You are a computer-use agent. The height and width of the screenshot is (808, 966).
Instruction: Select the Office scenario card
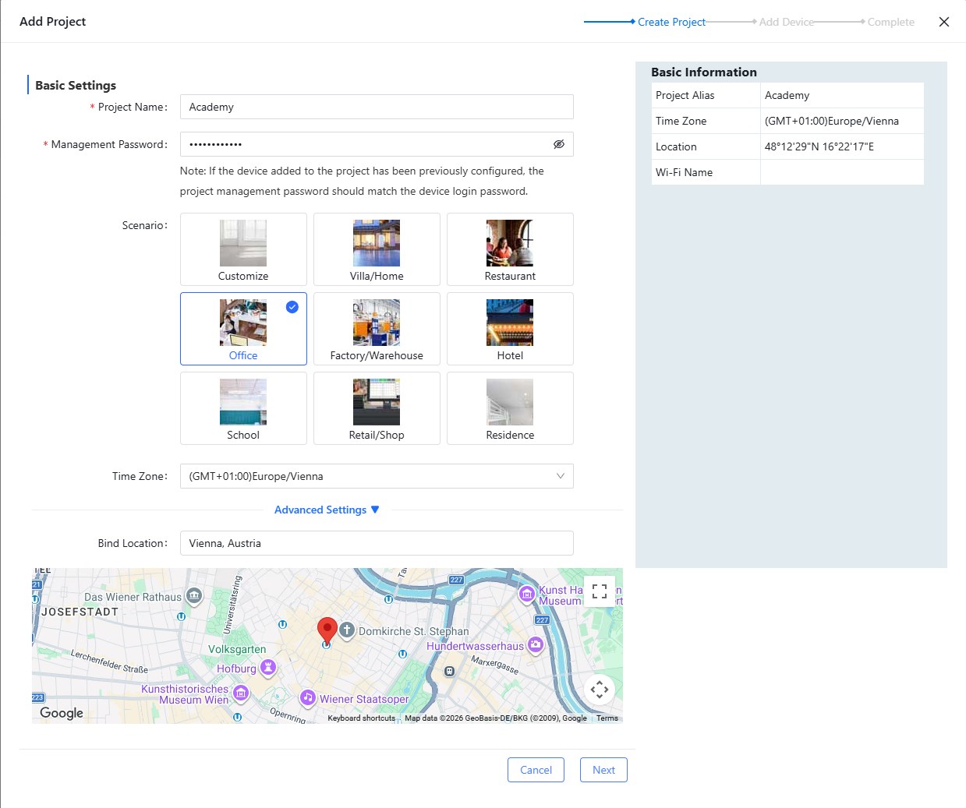tap(243, 329)
